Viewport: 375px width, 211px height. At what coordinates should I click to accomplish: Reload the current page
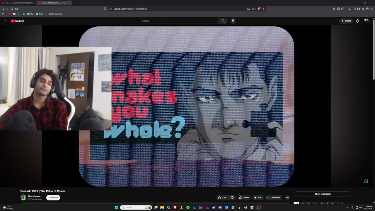12,9
